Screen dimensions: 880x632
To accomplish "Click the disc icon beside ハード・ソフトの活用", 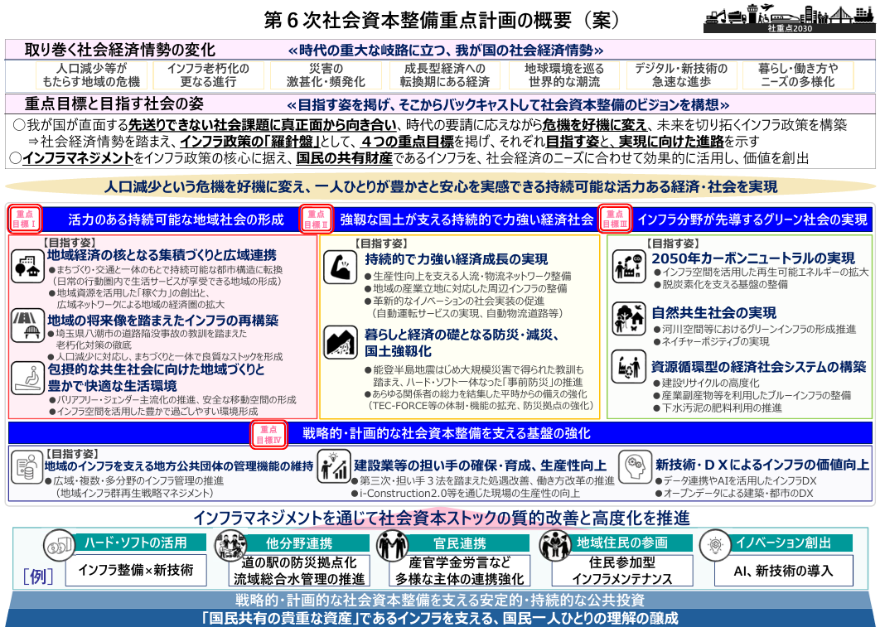I will [x=60, y=544].
